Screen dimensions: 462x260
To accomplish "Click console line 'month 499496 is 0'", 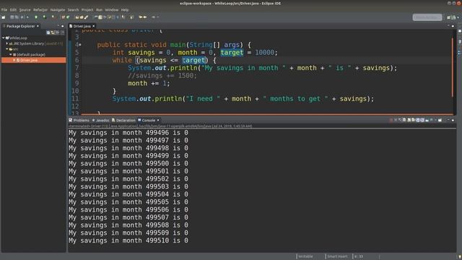I will (128, 133).
